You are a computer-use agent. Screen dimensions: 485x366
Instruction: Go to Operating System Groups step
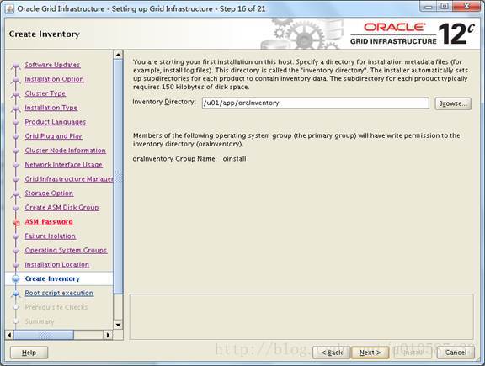pos(66,250)
